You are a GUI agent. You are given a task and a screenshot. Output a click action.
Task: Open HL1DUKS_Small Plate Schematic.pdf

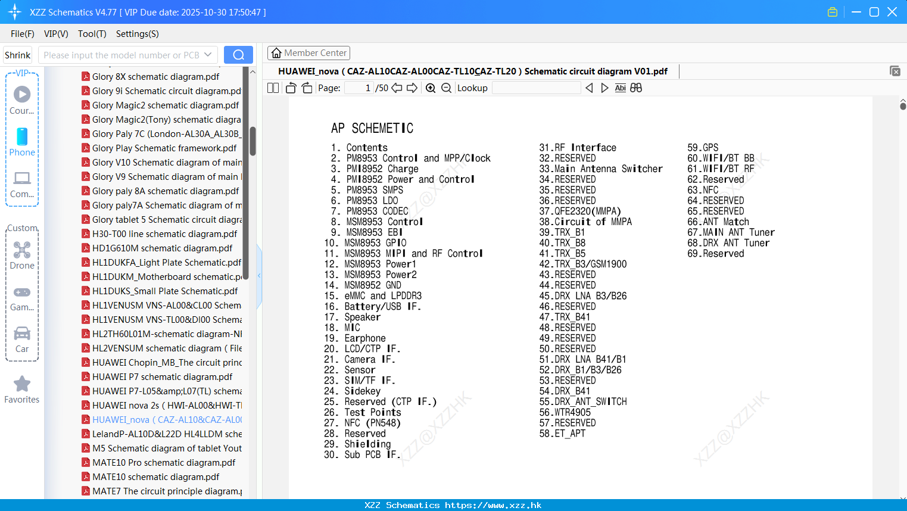[160, 291]
